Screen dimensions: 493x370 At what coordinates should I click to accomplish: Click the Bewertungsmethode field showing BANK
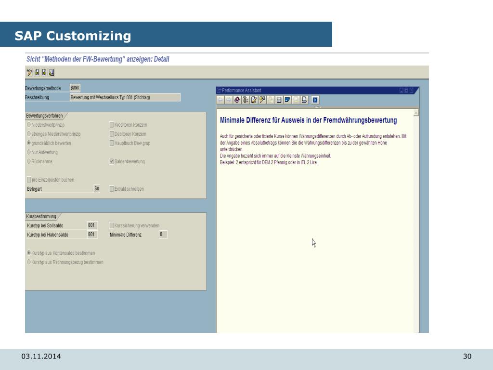tap(75, 88)
